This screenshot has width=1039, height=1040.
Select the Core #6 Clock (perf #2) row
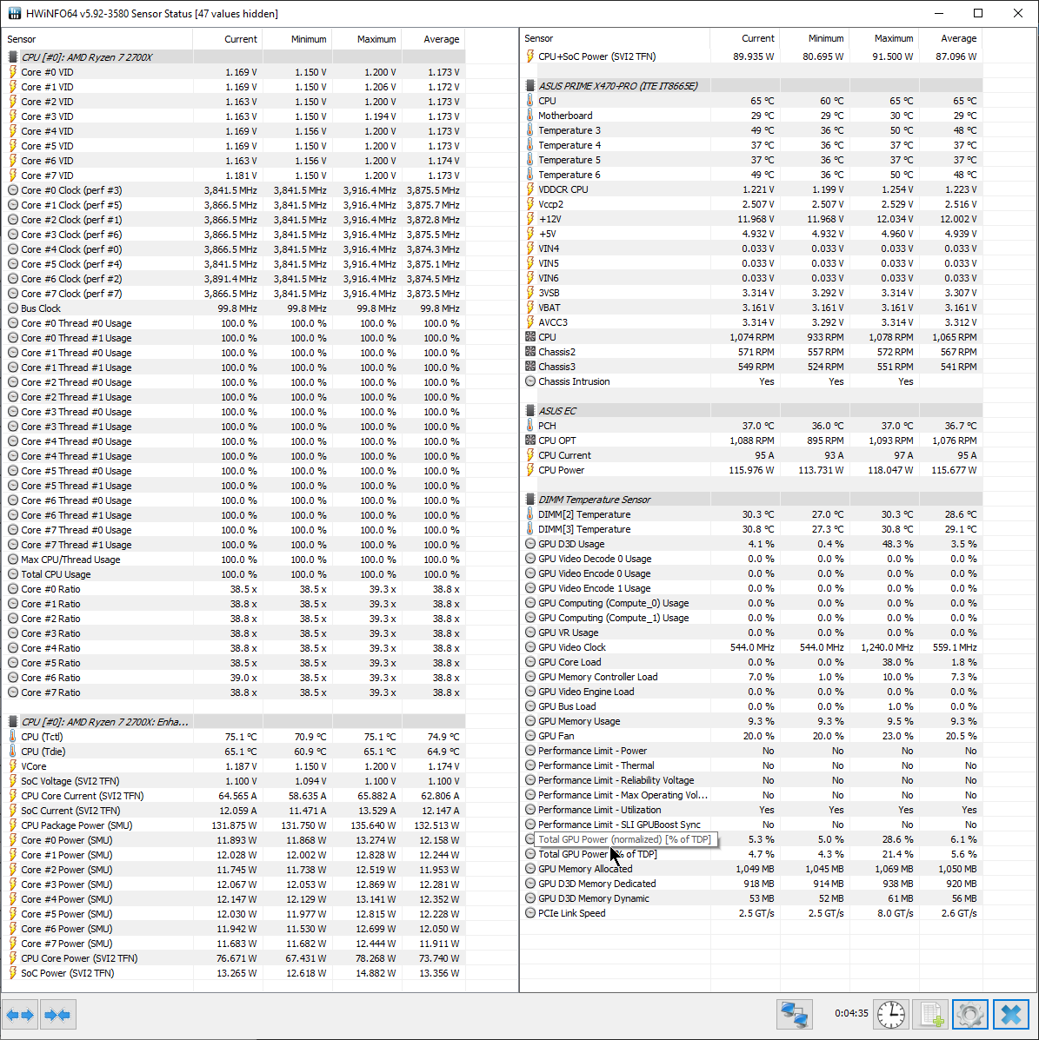coord(234,279)
